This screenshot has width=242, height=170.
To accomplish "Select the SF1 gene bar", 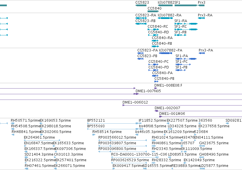I will point(186,5).
